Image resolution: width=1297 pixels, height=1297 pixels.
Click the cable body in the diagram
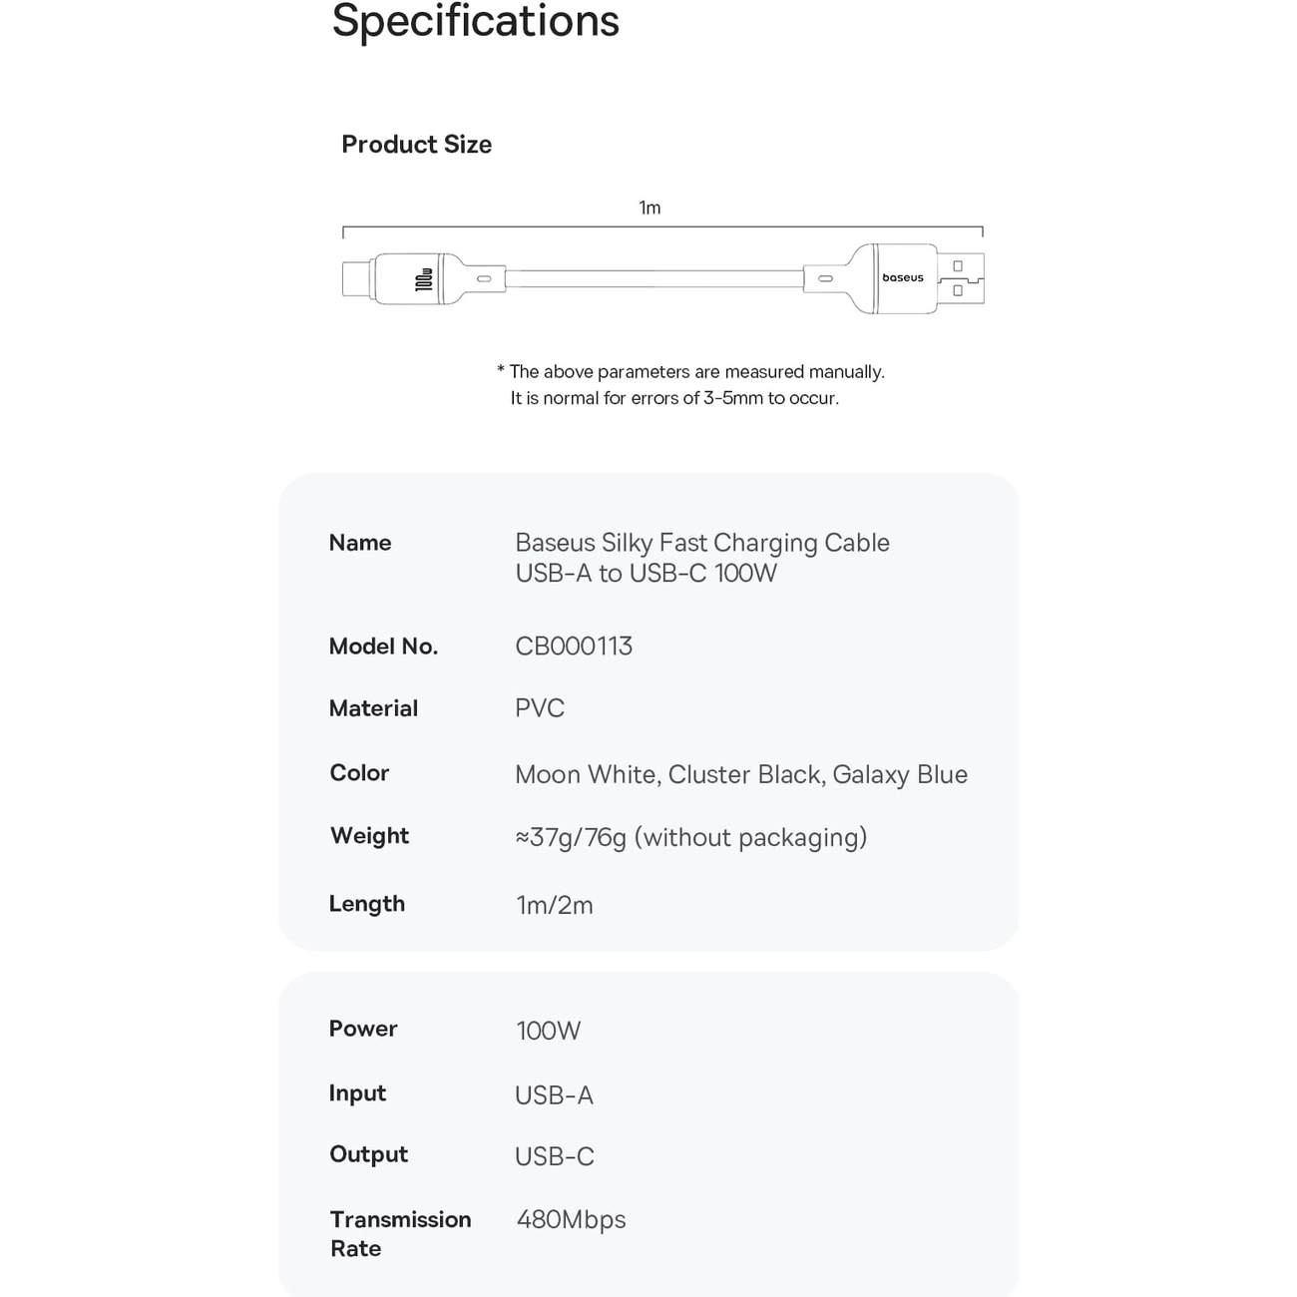pyautogui.click(x=653, y=278)
